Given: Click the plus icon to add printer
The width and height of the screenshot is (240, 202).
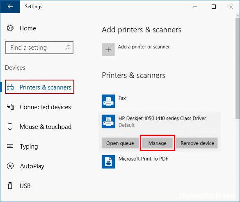Looking at the screenshot, I should (108, 50).
